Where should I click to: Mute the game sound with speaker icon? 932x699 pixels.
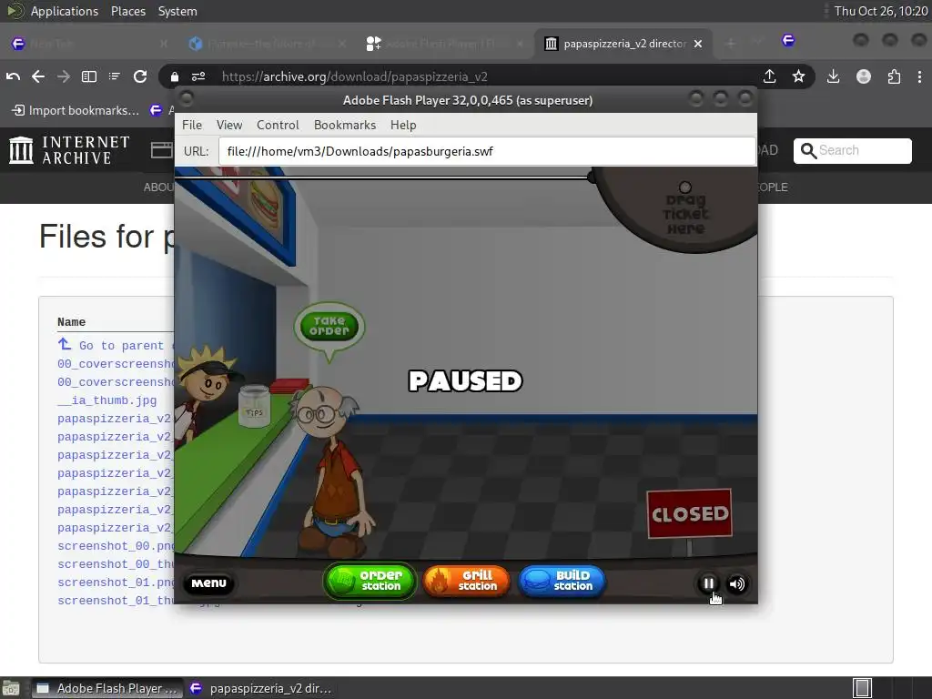click(x=737, y=583)
